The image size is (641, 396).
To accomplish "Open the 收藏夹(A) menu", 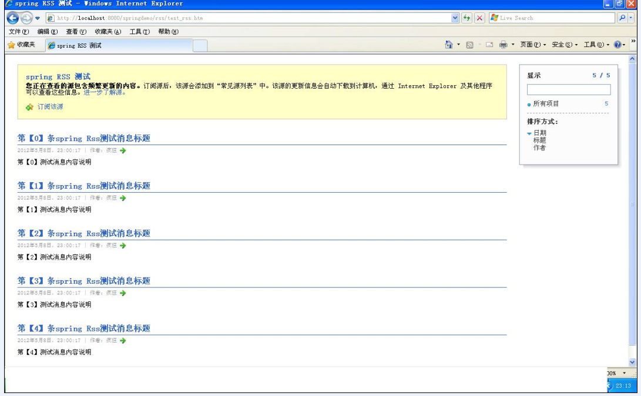I will click(108, 32).
